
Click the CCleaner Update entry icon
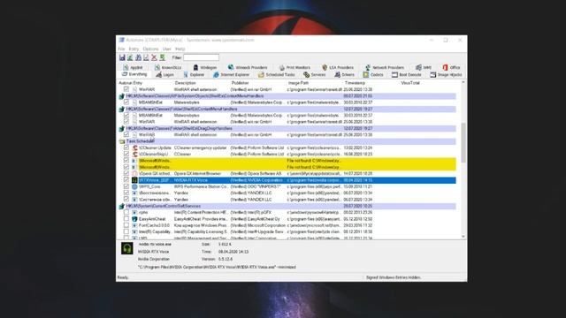pyautogui.click(x=134, y=148)
